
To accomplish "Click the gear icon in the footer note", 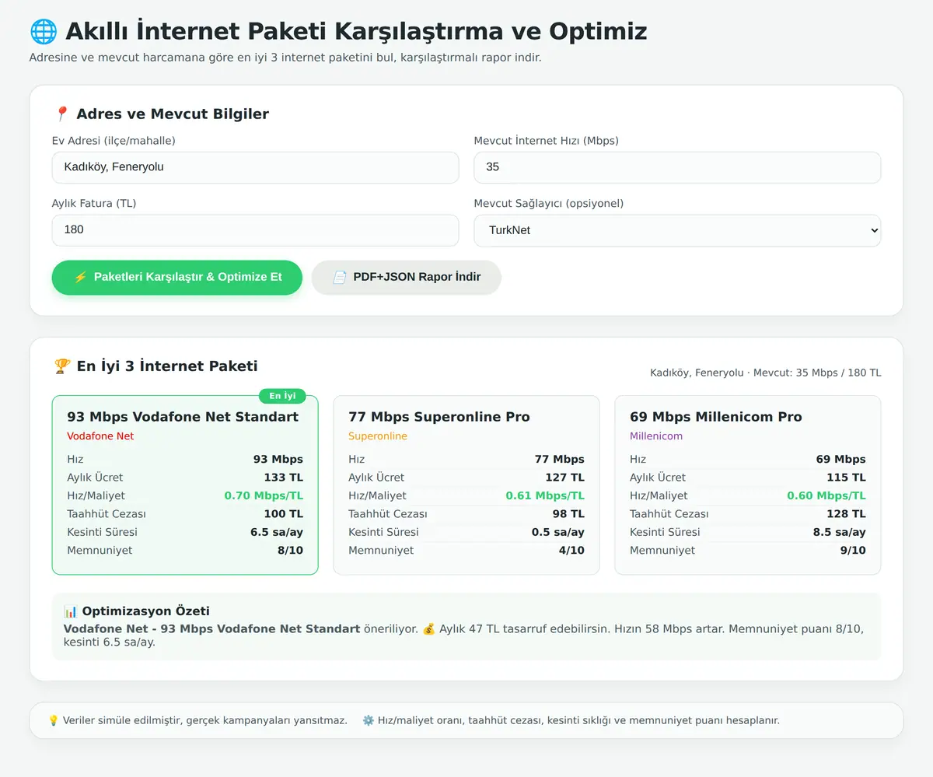I will pyautogui.click(x=369, y=720).
